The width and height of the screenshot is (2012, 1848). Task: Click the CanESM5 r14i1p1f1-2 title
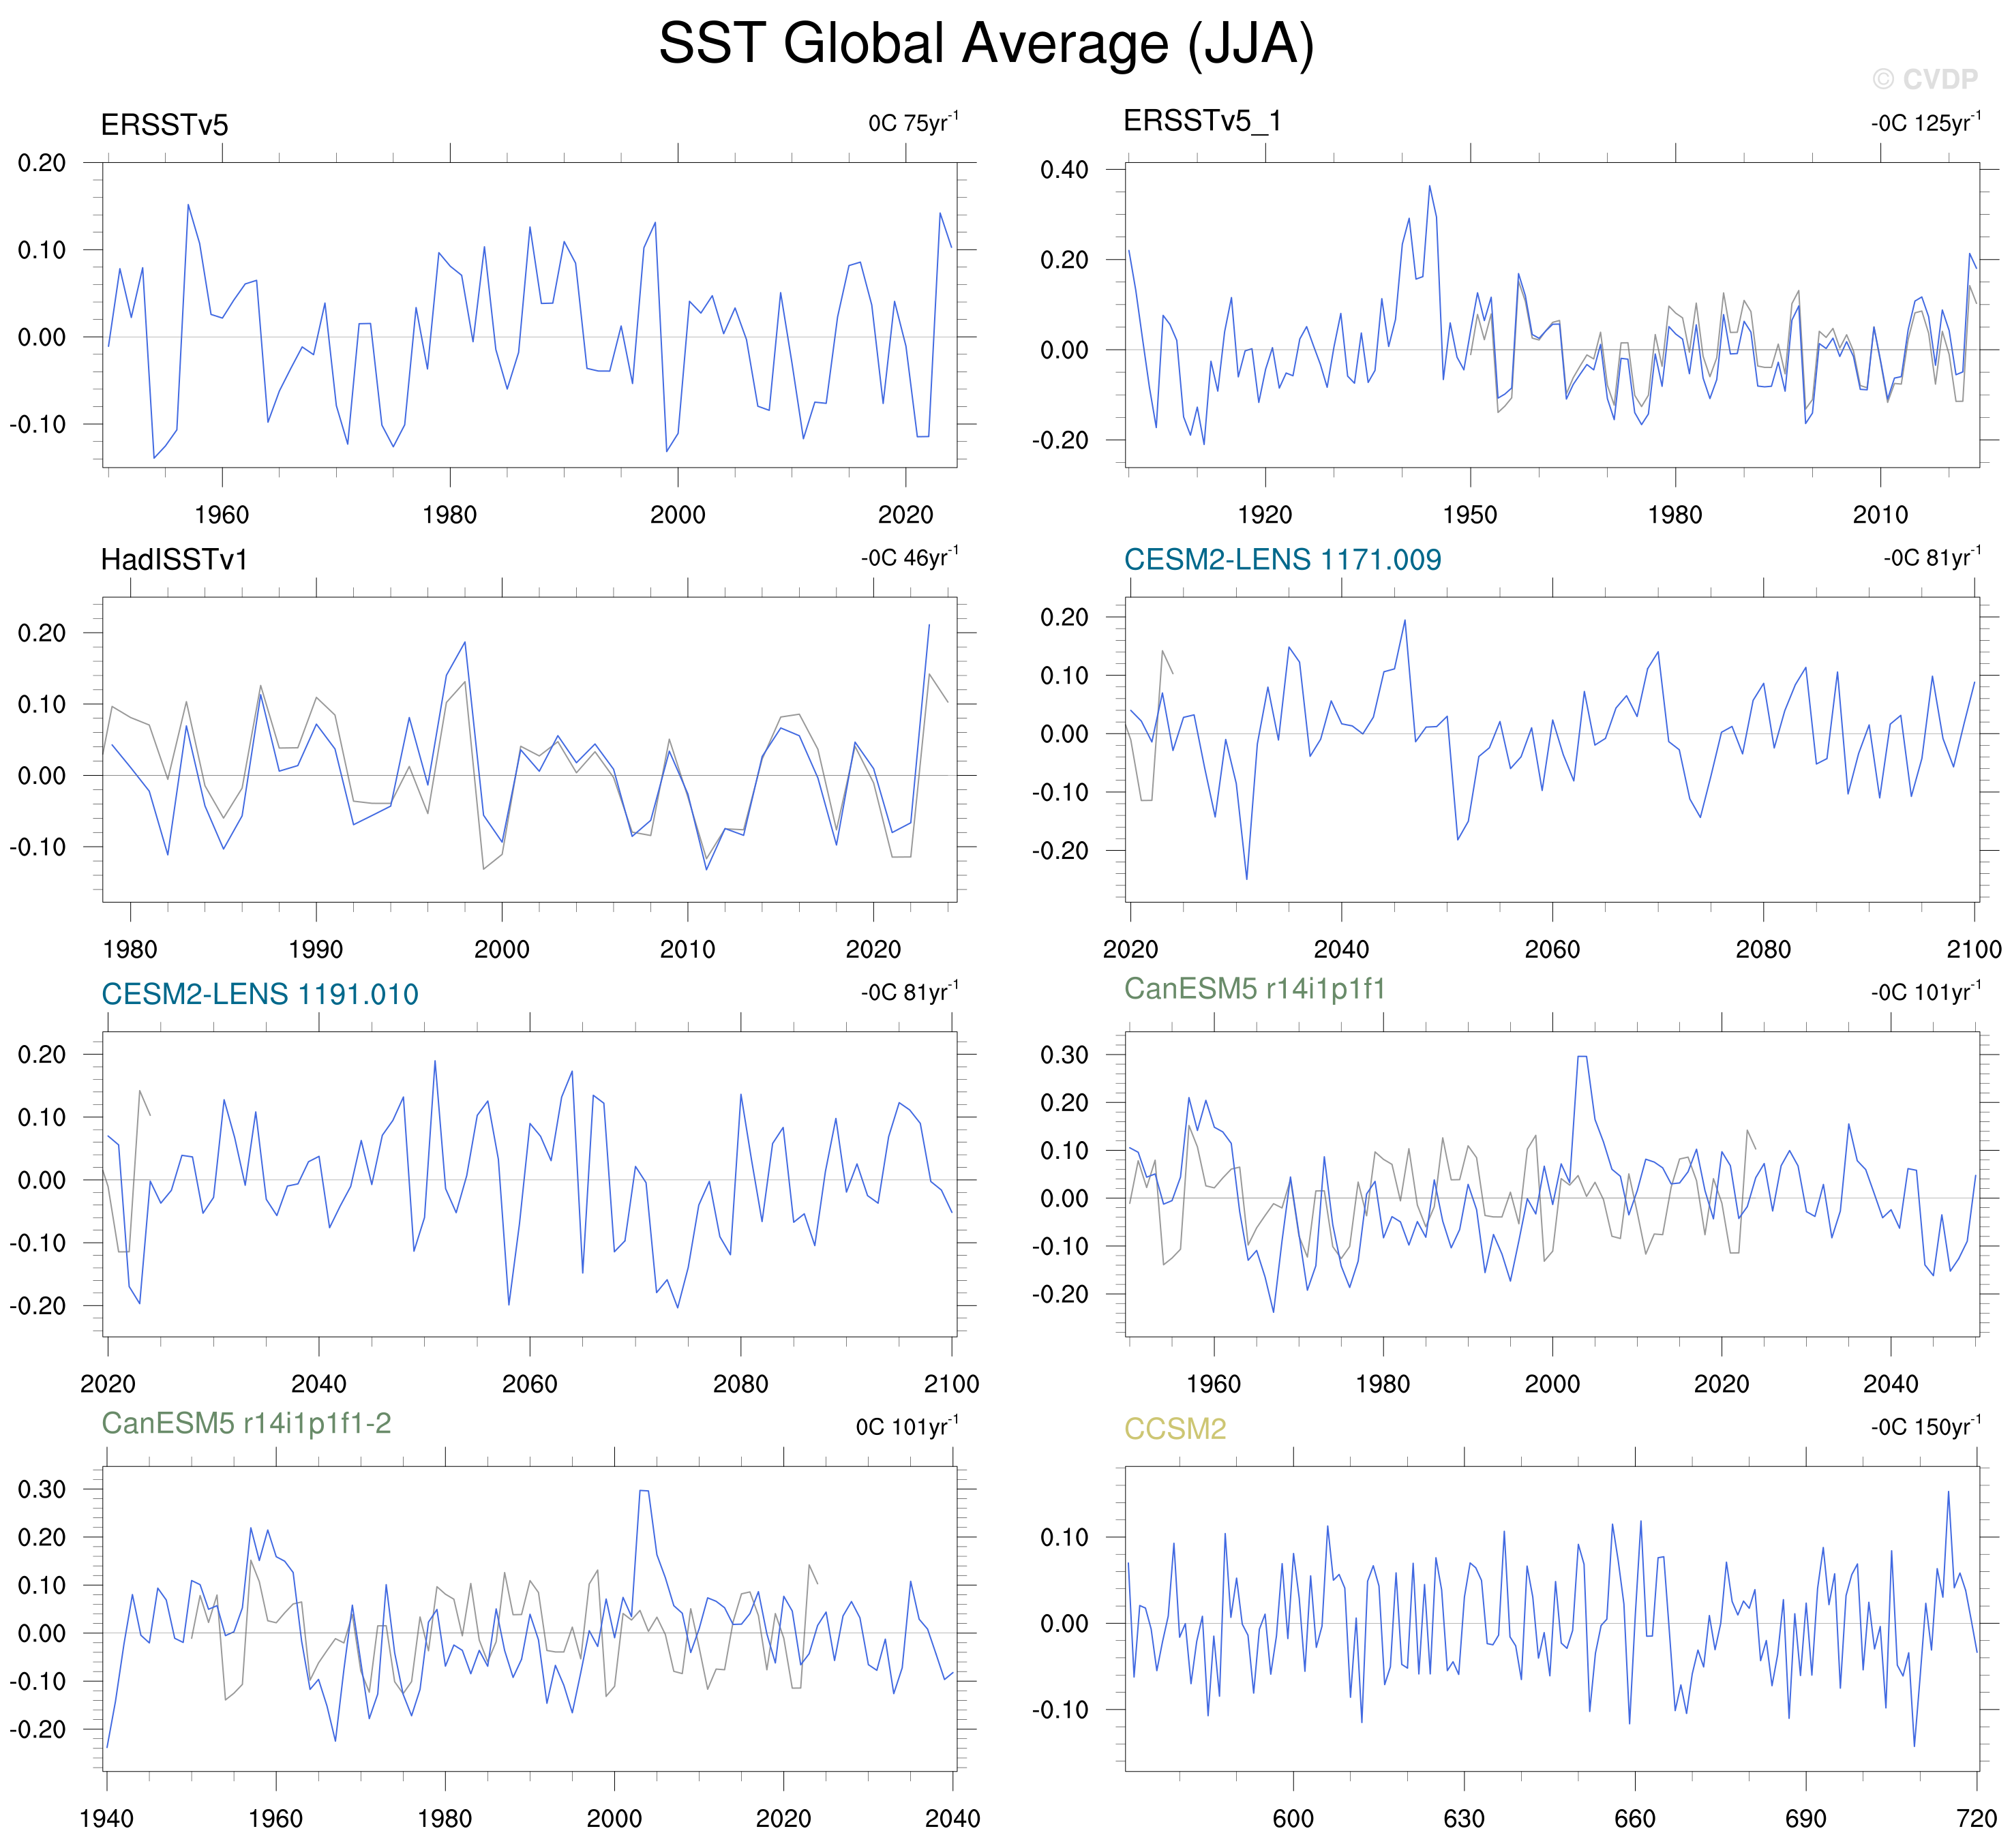coord(246,1423)
